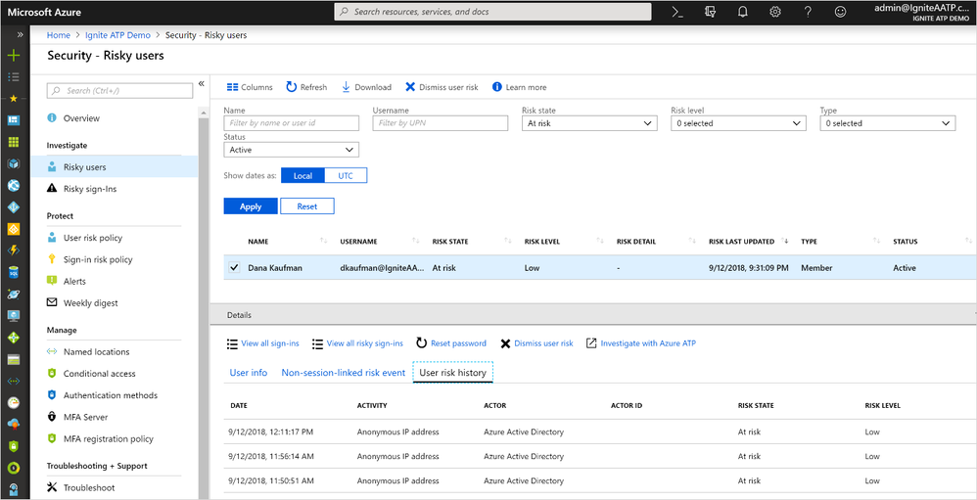Screen dimensions: 977x500
Task: Open the notifications bell
Action: (742, 12)
